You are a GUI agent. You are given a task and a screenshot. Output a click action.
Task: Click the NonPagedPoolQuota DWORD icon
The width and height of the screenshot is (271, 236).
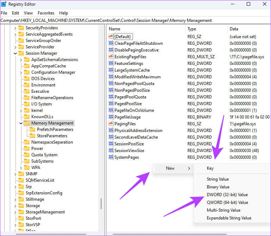(111, 83)
